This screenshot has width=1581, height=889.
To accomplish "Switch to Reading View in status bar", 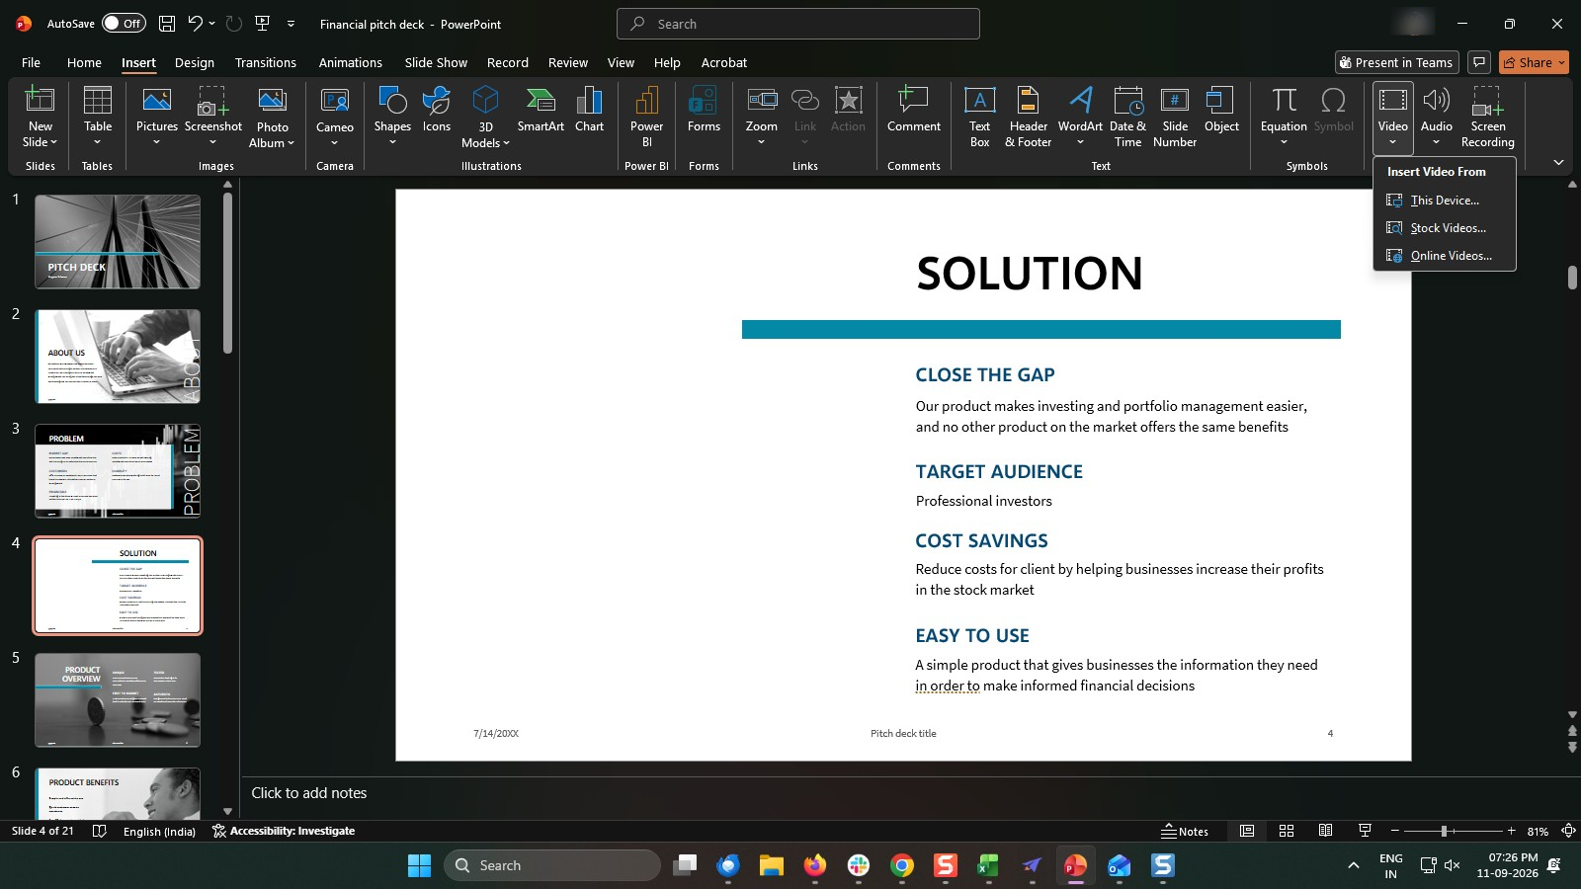I will click(x=1325, y=831).
